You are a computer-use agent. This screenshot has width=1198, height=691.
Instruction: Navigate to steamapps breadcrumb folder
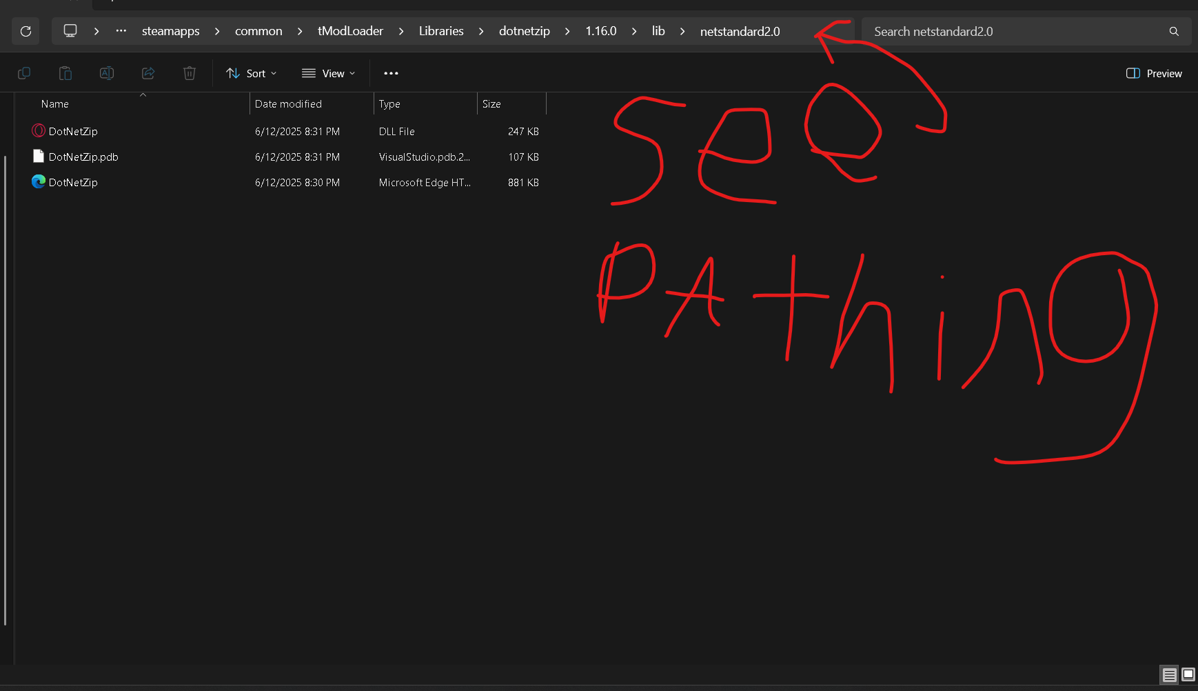point(171,31)
